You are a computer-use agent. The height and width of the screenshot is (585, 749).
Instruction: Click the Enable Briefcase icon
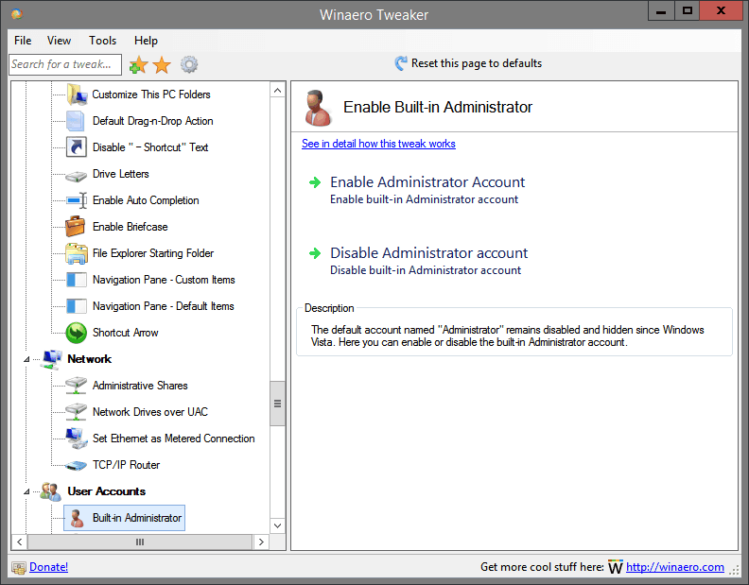click(76, 227)
